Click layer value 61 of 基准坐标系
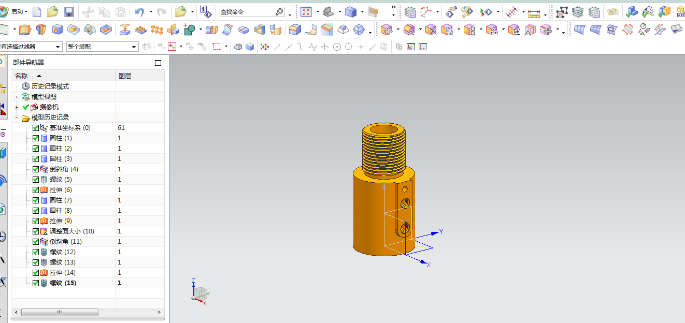 pos(121,128)
